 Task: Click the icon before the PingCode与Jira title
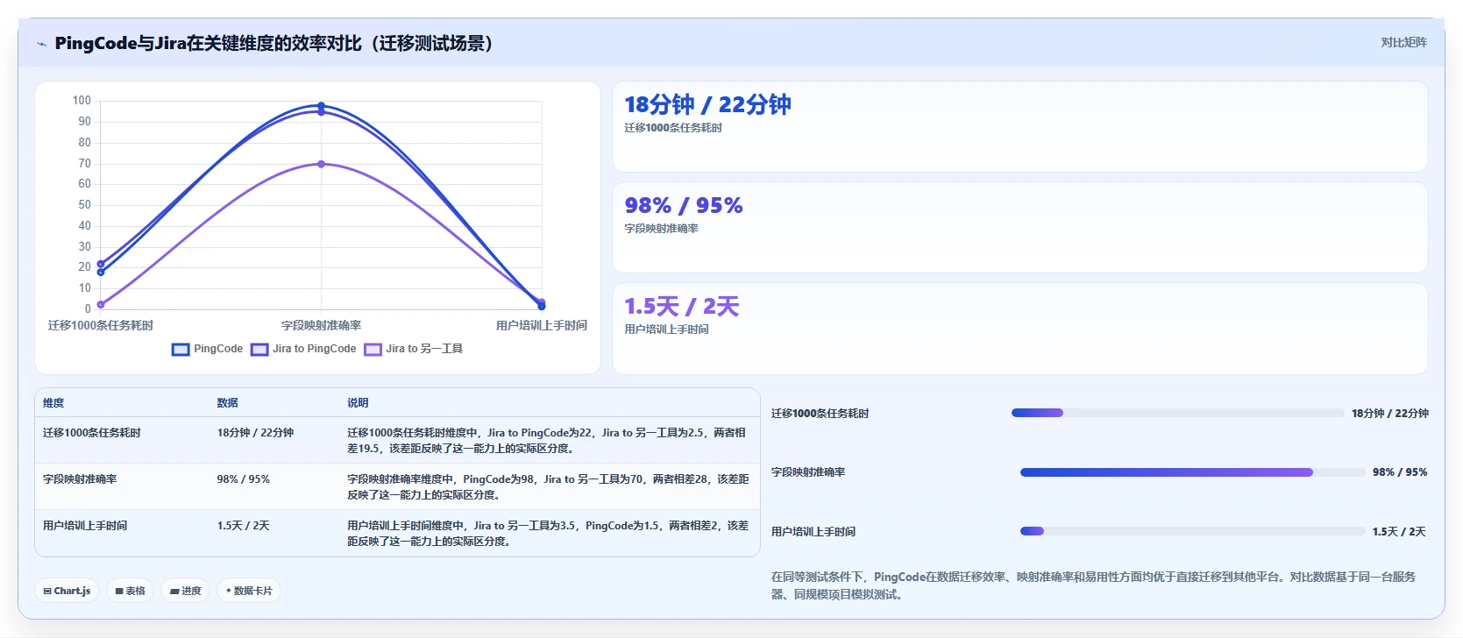(x=41, y=44)
